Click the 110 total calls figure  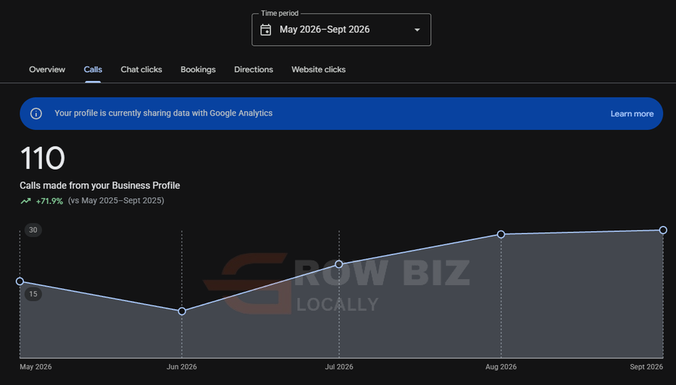pos(42,158)
